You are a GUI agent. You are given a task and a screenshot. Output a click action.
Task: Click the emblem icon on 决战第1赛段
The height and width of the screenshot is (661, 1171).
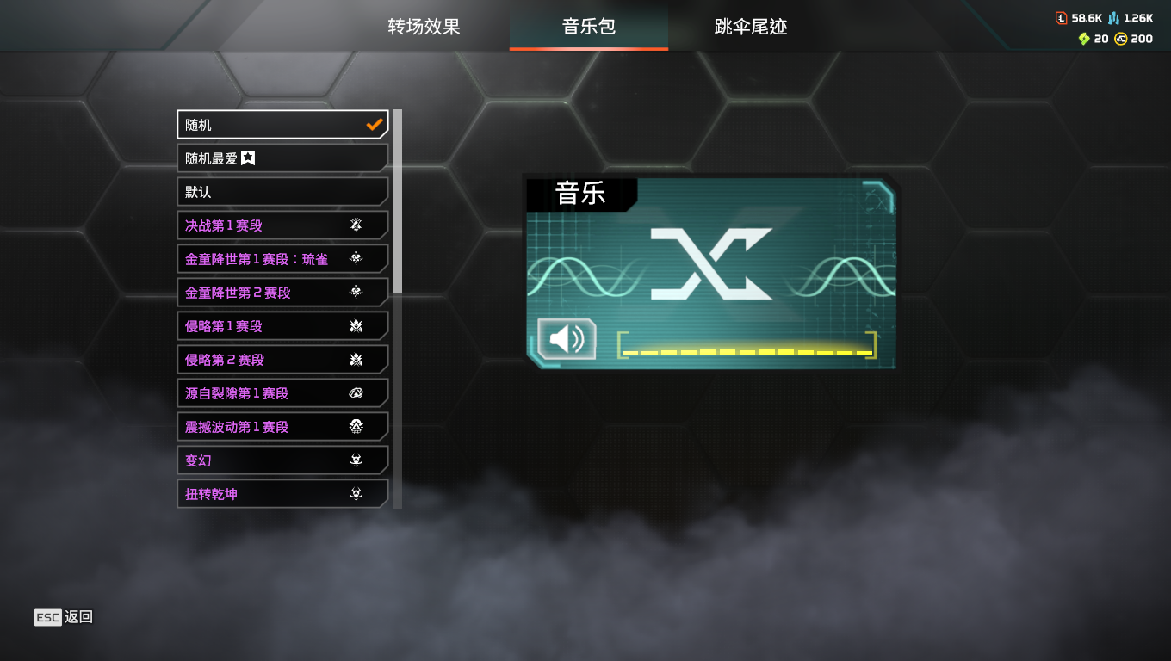click(x=356, y=225)
